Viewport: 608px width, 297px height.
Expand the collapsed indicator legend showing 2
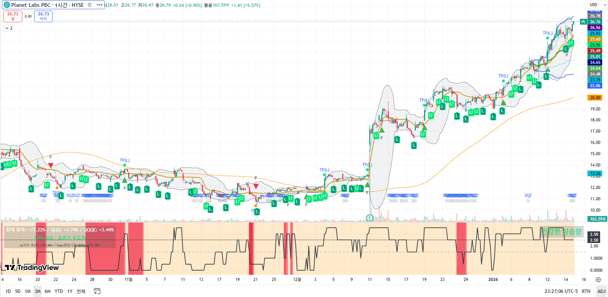coord(9,28)
